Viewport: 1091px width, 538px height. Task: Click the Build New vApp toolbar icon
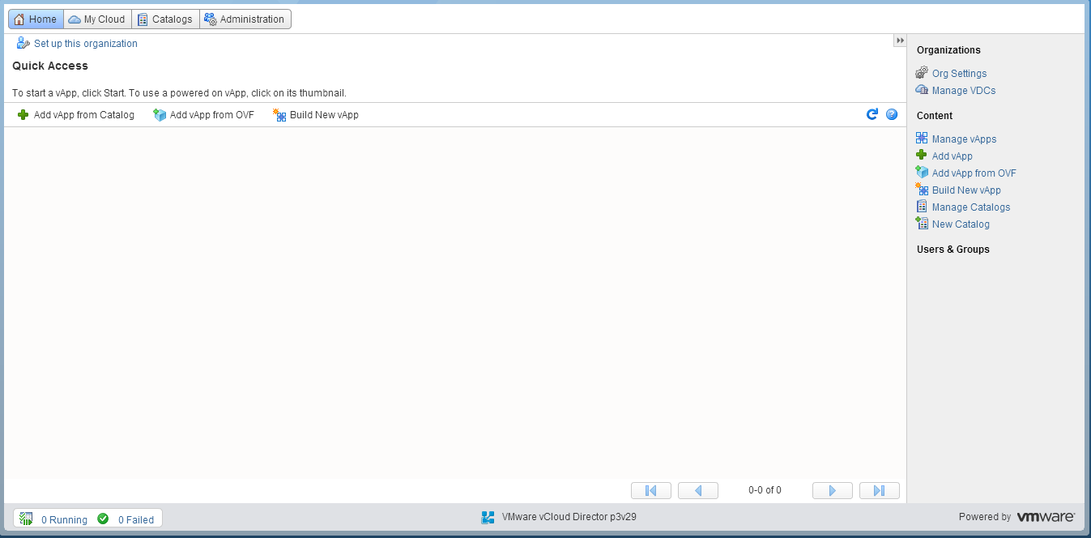click(280, 115)
